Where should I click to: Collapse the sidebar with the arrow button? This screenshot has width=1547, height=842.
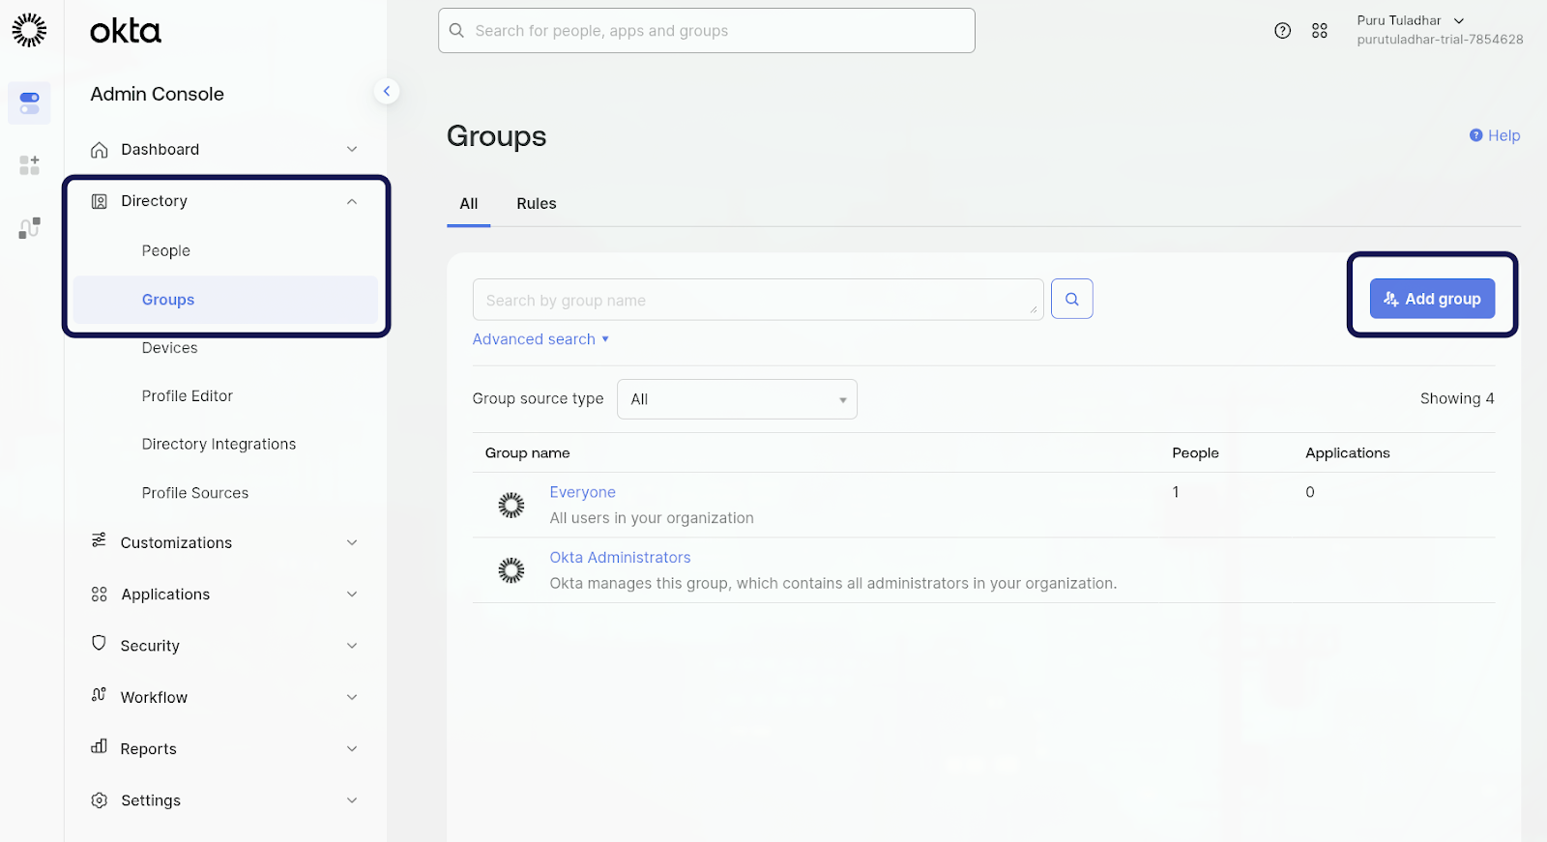387,91
